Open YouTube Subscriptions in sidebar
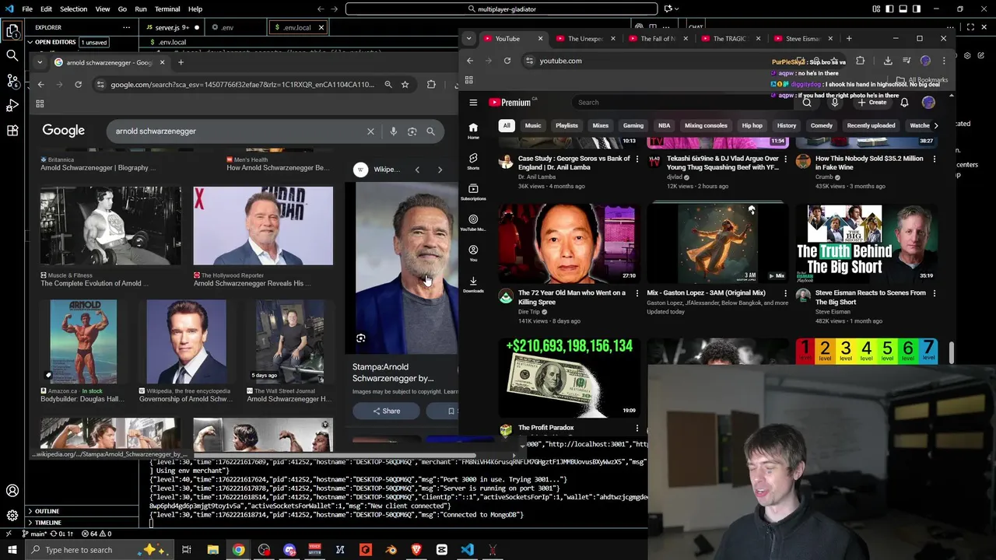This screenshot has width=996, height=560. (x=473, y=192)
